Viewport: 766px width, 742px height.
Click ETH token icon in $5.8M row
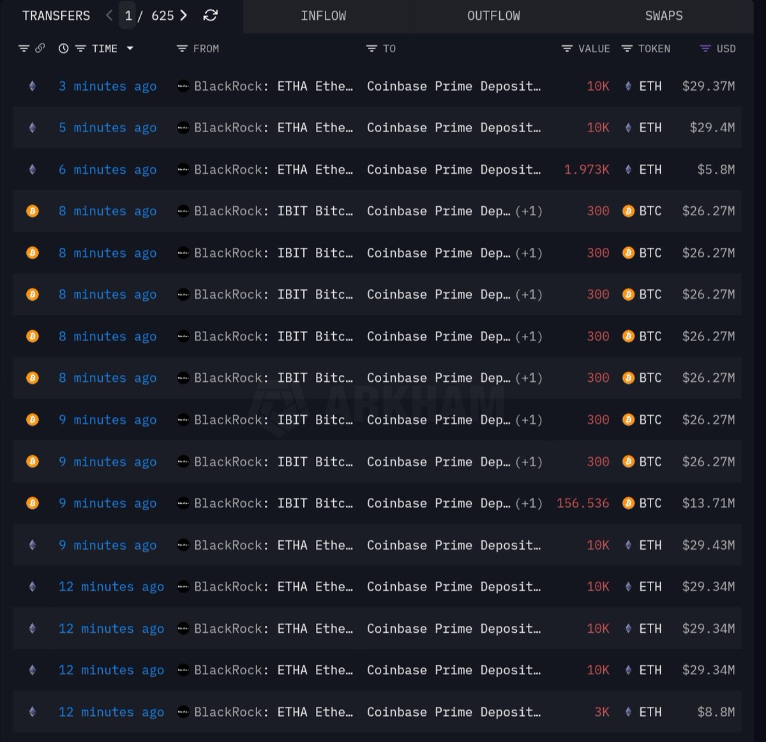click(628, 169)
